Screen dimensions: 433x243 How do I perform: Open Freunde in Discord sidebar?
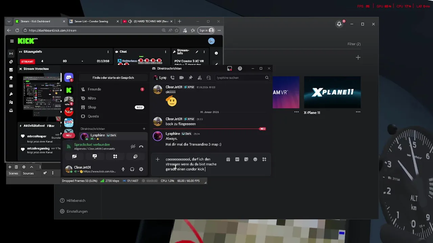(x=113, y=89)
